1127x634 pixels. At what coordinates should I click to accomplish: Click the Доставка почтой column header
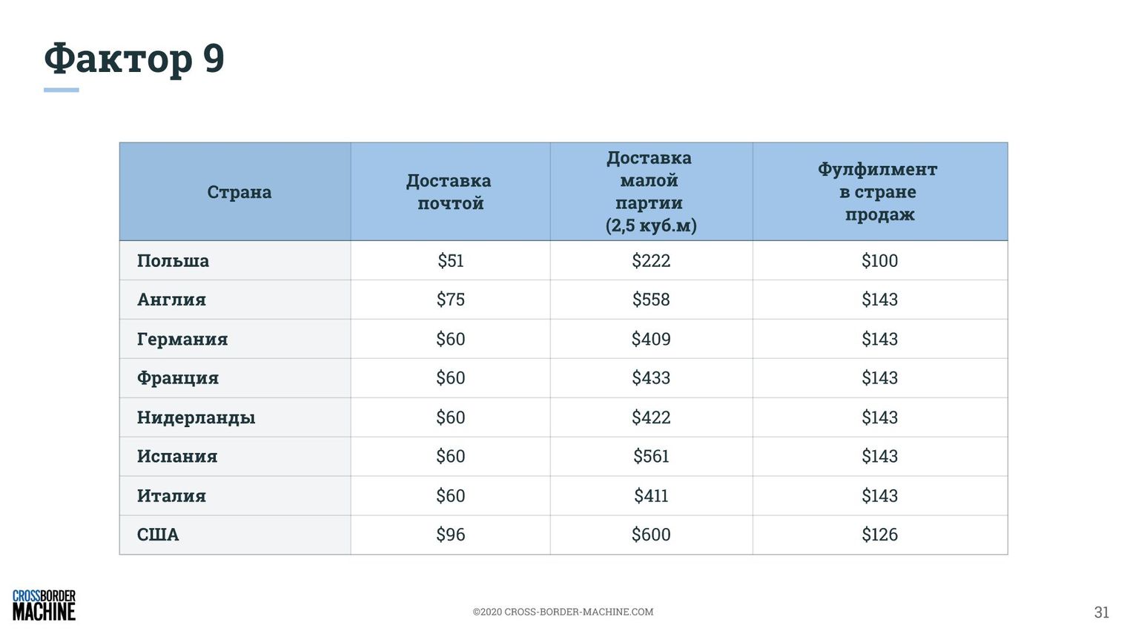[x=449, y=192]
